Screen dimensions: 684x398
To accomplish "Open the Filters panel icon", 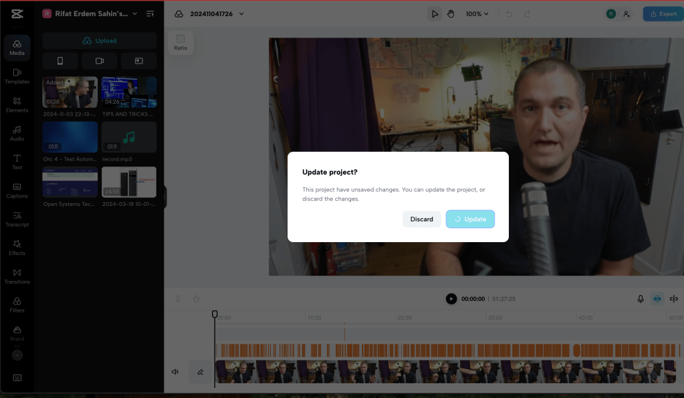I will (x=17, y=305).
